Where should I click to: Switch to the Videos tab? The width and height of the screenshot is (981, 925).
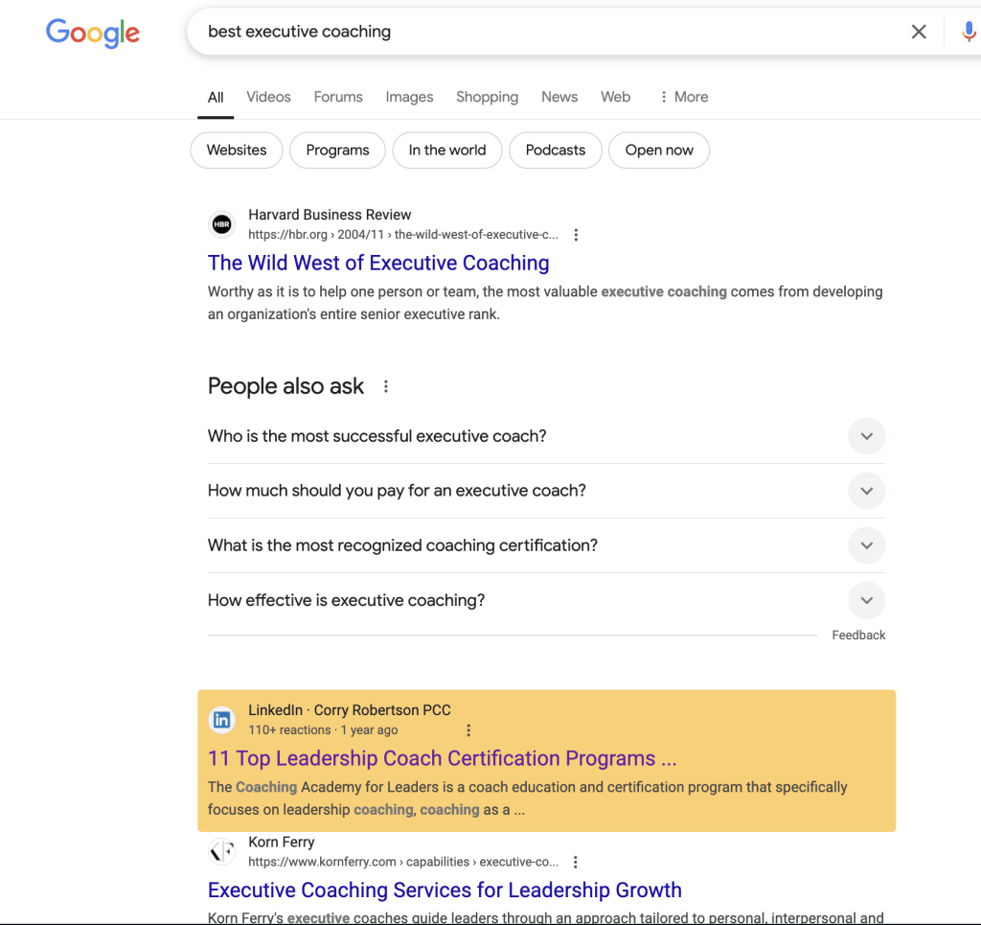tap(268, 97)
